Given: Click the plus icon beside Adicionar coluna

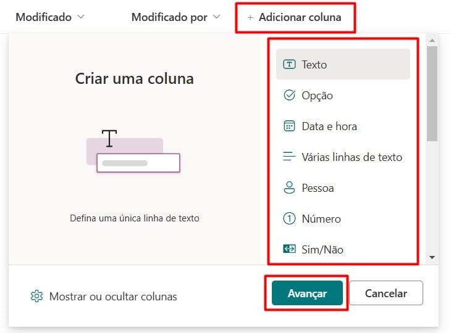Looking at the screenshot, I should coord(250,17).
